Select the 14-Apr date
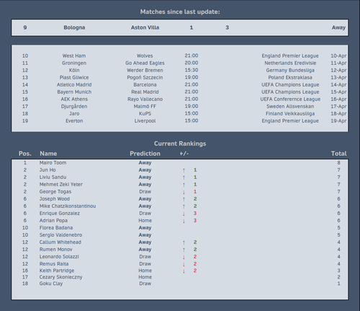Viewport: 360px width, 311px height. tap(338, 84)
